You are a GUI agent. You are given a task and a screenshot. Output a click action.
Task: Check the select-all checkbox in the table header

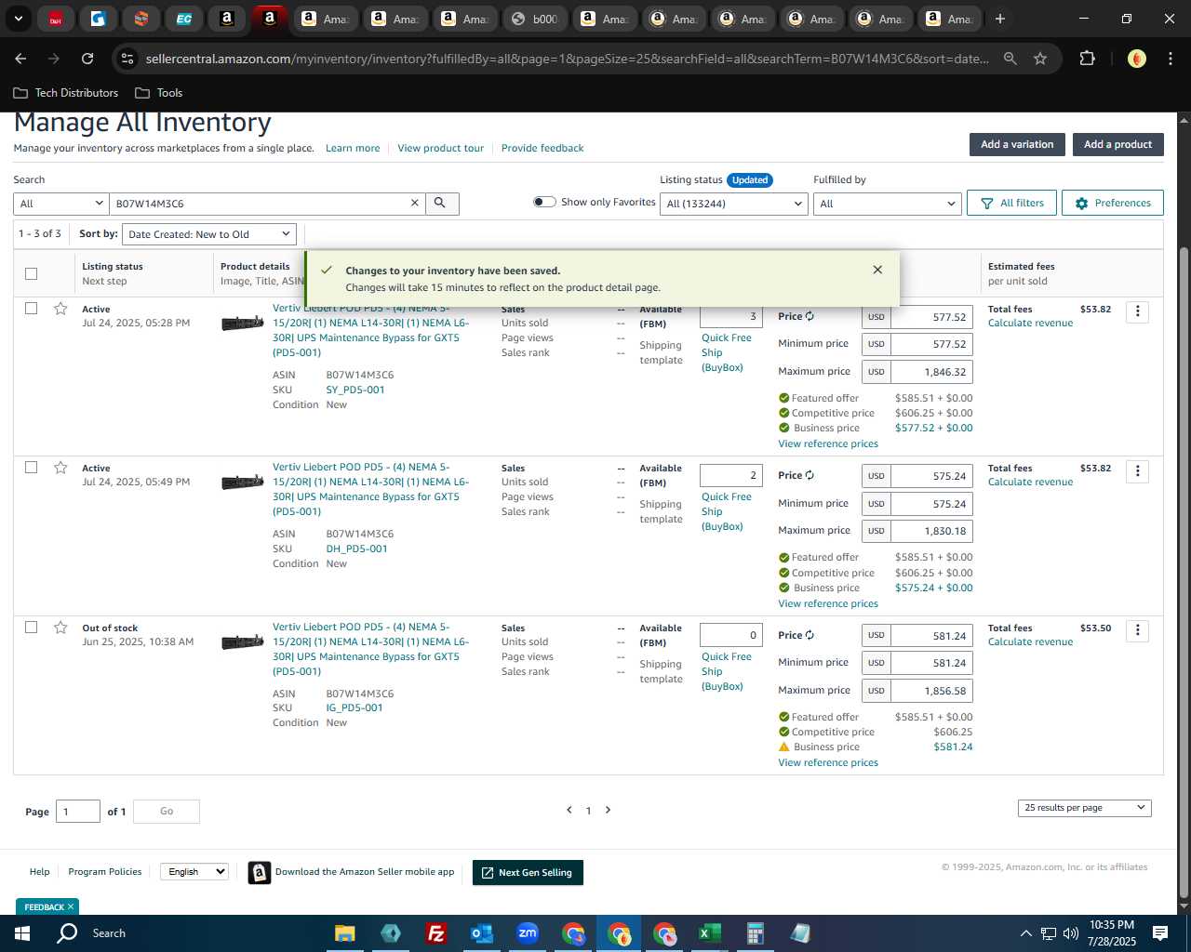(31, 273)
